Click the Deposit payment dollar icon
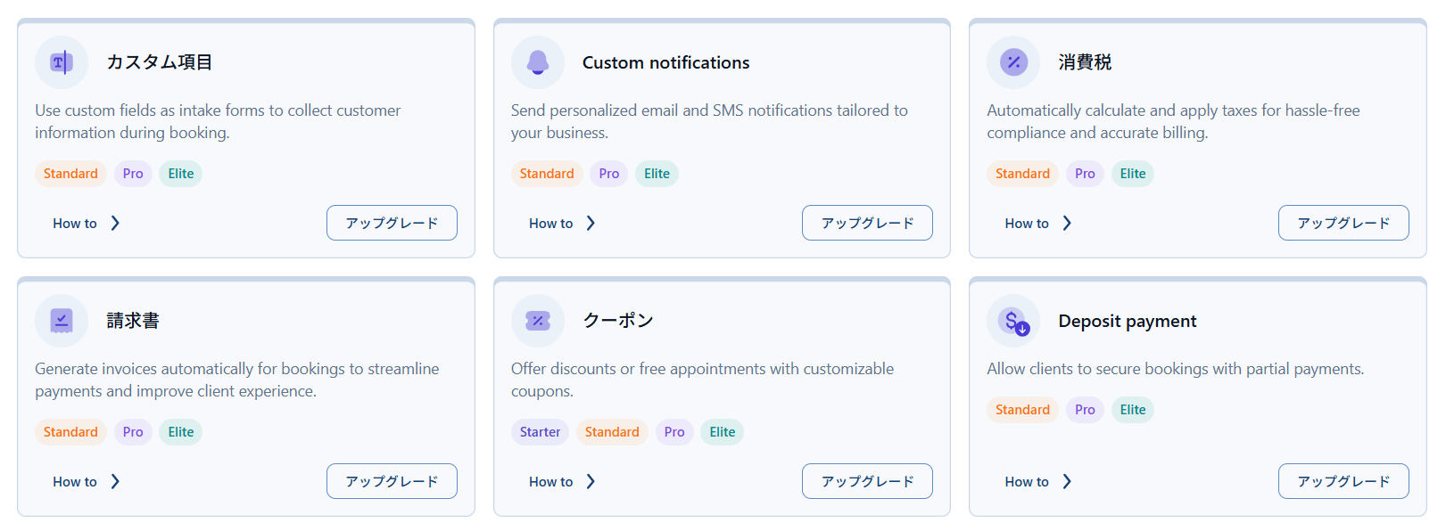The height and width of the screenshot is (523, 1446). pos(1014,321)
